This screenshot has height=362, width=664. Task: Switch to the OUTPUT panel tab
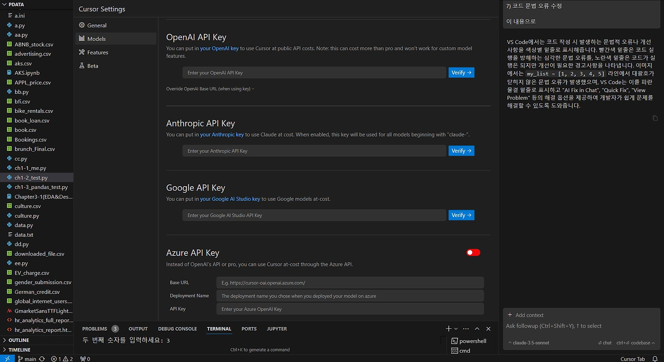138,329
